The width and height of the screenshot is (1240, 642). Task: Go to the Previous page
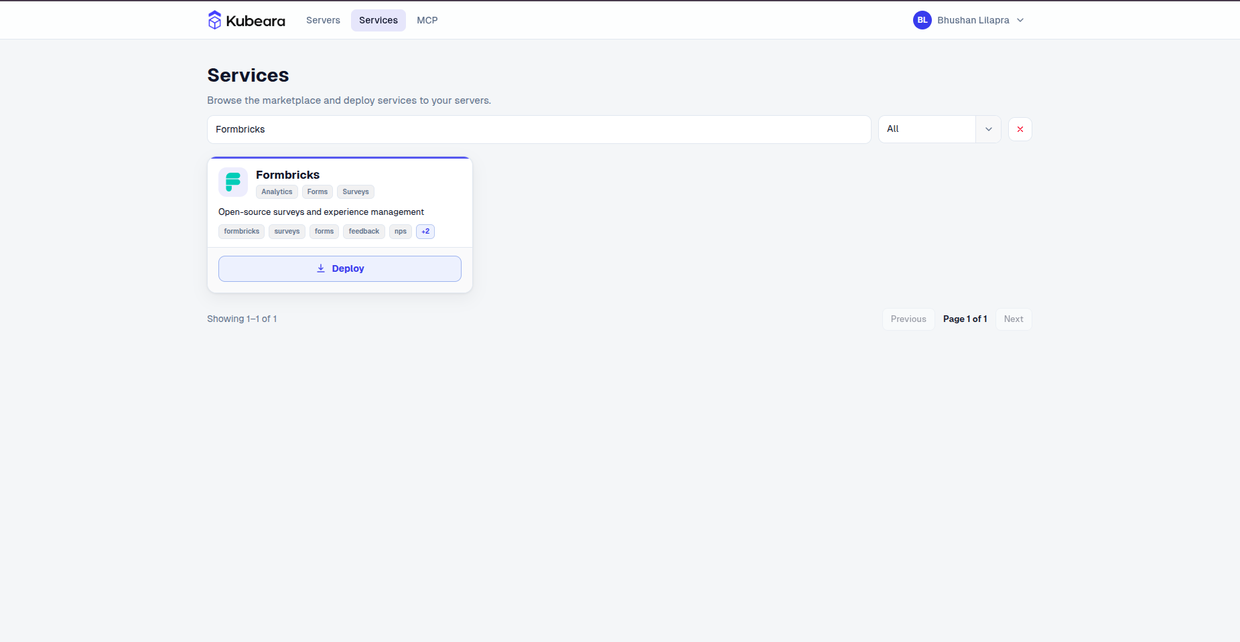[908, 319]
